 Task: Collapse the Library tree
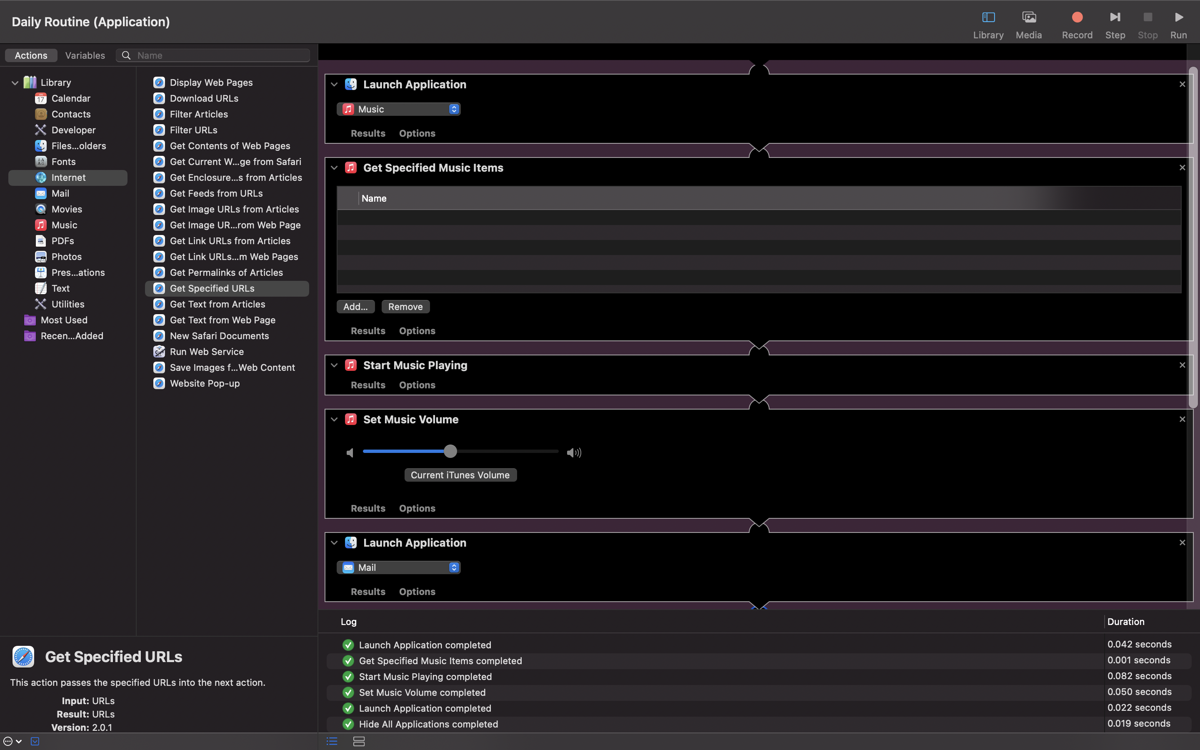click(x=15, y=83)
